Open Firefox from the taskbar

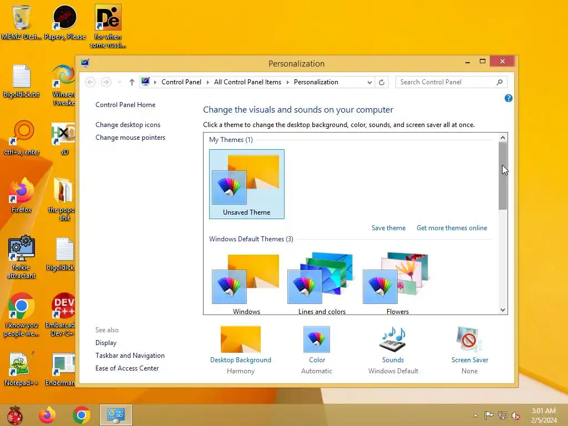click(47, 415)
